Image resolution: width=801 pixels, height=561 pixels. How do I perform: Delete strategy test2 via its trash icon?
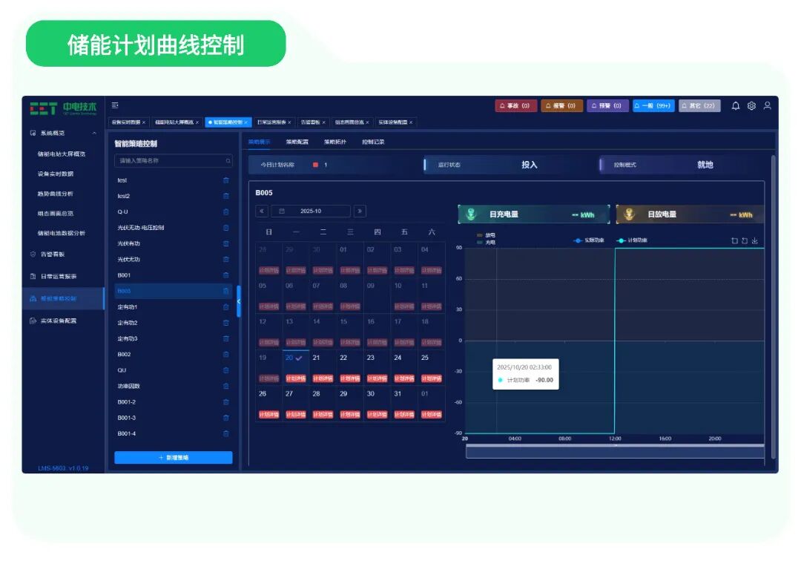225,196
